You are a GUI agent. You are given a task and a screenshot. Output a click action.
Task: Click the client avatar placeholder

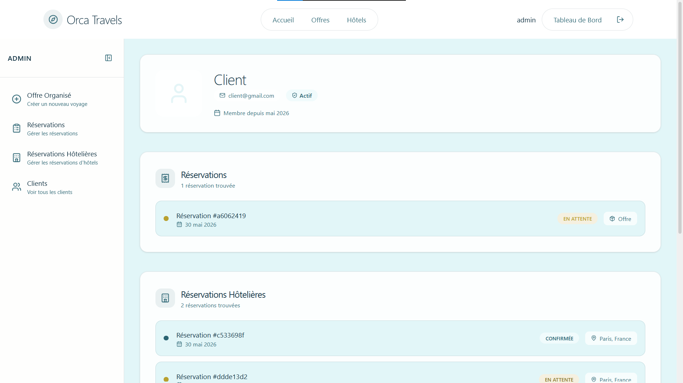coord(179,93)
